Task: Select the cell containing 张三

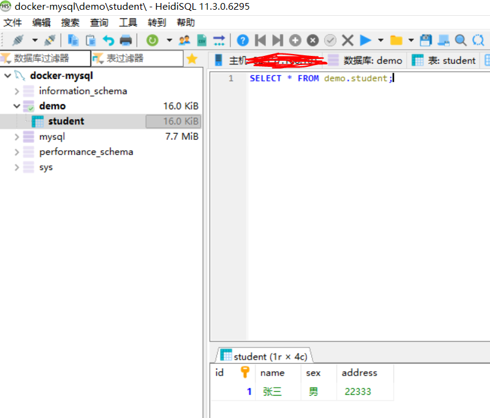Action: [x=278, y=391]
